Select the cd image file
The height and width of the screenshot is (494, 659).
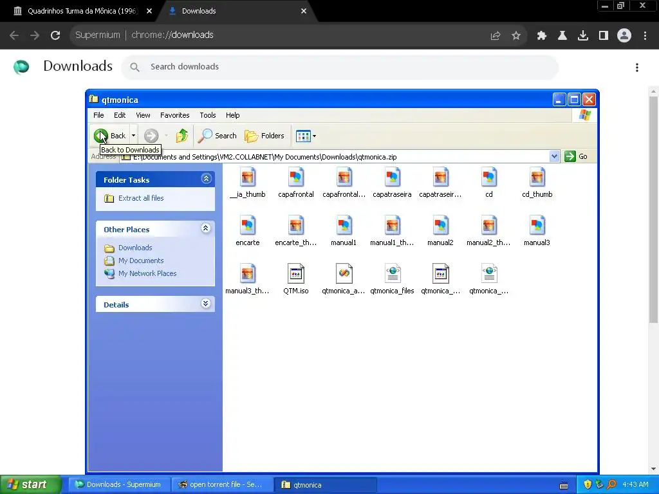pyautogui.click(x=489, y=183)
